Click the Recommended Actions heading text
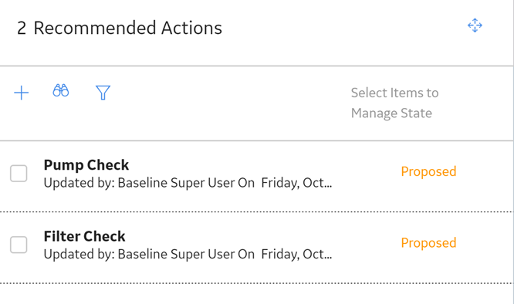This screenshot has height=304, width=514. tap(128, 28)
